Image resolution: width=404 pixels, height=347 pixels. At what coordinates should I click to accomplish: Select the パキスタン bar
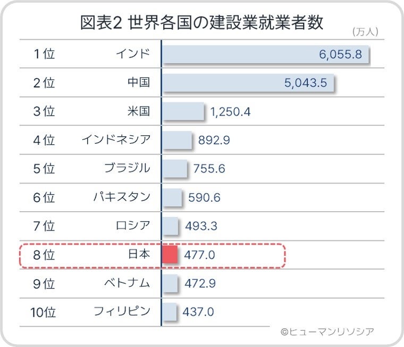pos(172,197)
